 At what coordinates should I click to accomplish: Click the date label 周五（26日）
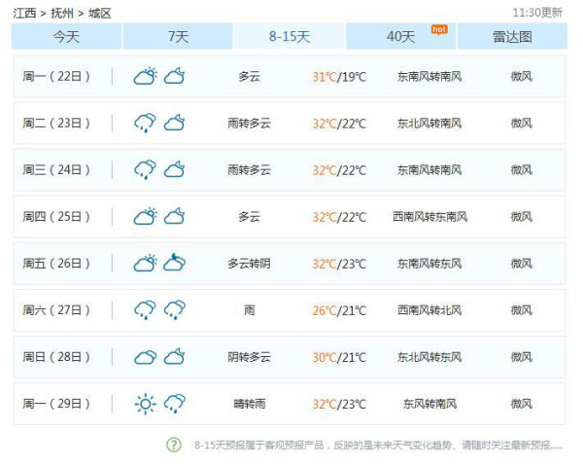(56, 264)
